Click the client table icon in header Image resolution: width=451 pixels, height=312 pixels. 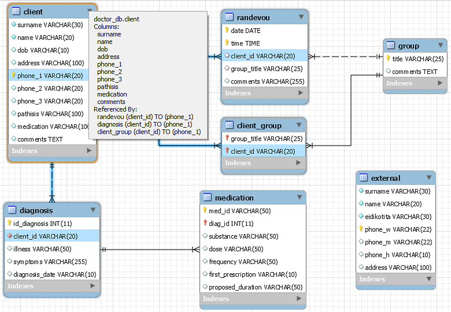click(x=16, y=11)
